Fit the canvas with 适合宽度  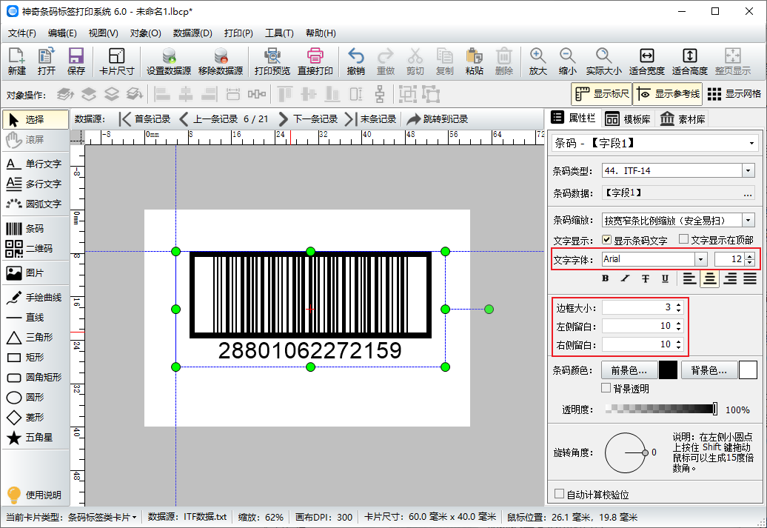(646, 61)
